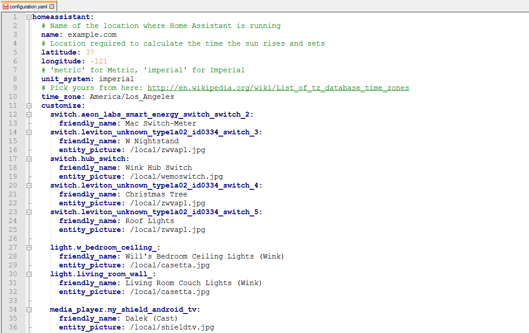
Task: Collapse the customize section fold marker
Action: pyautogui.click(x=28, y=106)
